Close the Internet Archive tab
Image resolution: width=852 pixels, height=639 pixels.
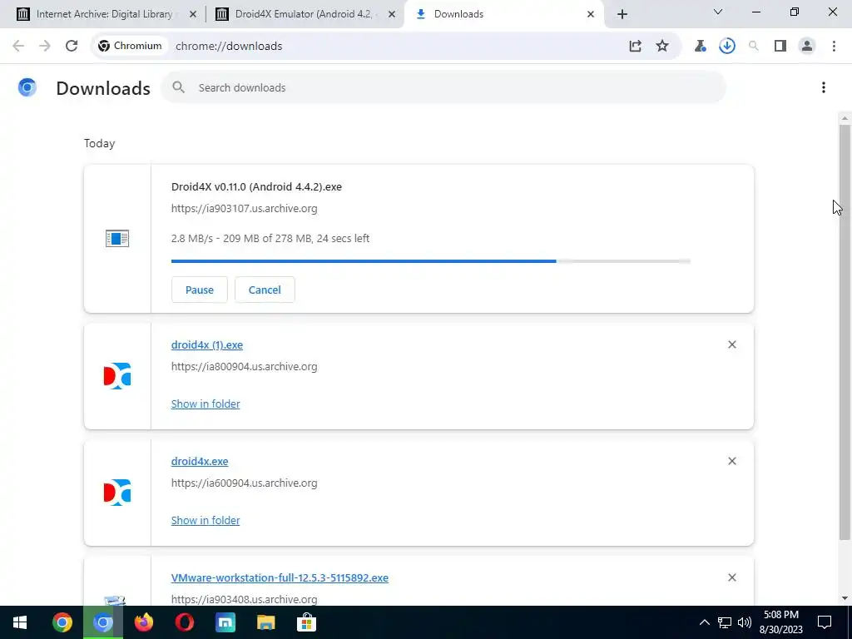[x=192, y=14]
